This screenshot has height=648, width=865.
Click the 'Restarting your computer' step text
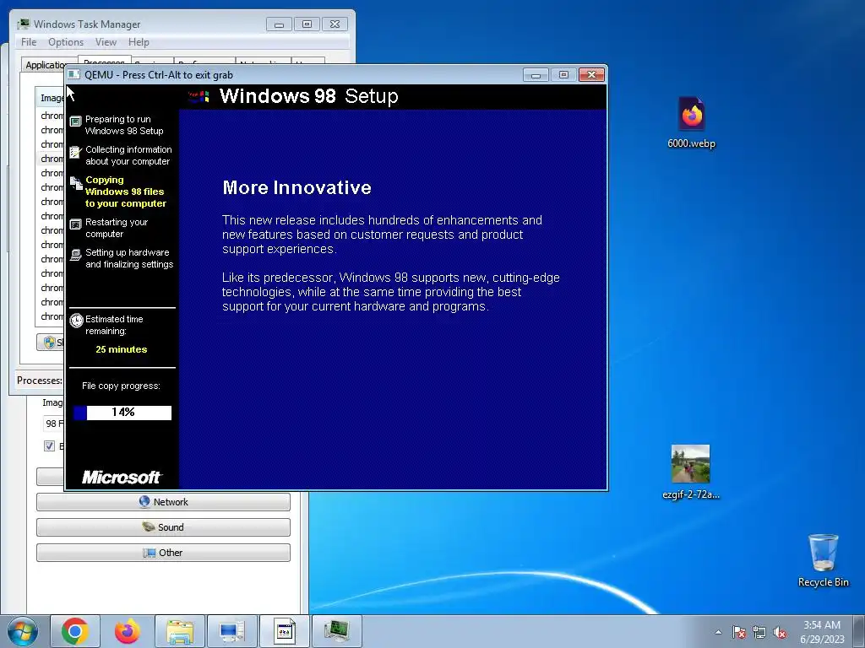(117, 228)
